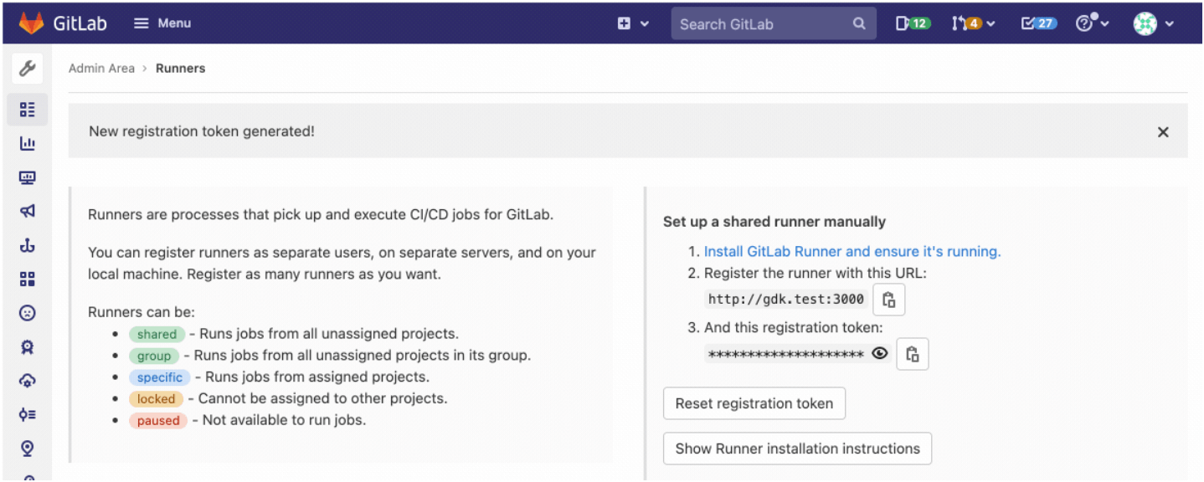Open the System Hooks icon
The width and height of the screenshot is (1204, 482).
coord(28,244)
